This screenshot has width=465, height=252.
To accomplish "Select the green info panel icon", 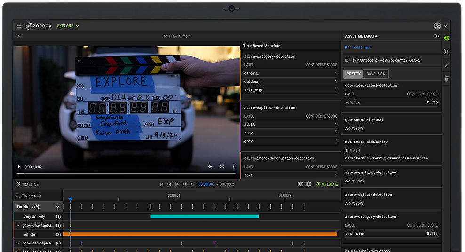I will (x=446, y=38).
